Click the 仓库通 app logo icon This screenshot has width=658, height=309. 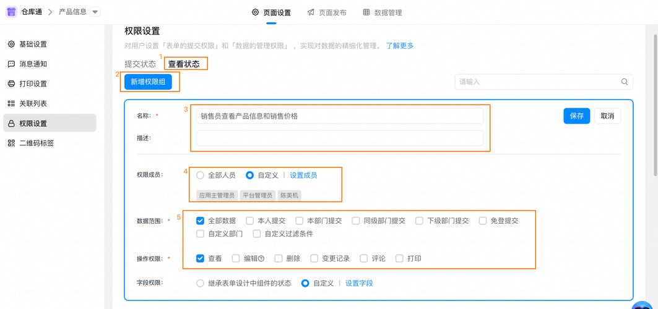11,12
